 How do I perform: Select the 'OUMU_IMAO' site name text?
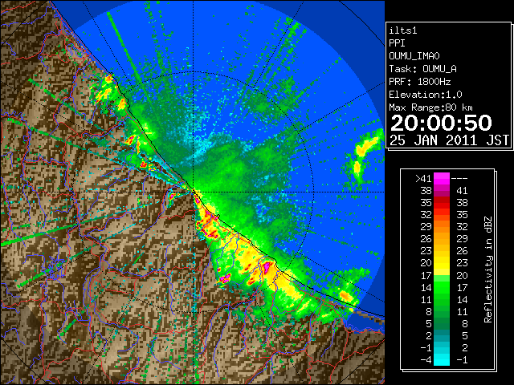(414, 56)
